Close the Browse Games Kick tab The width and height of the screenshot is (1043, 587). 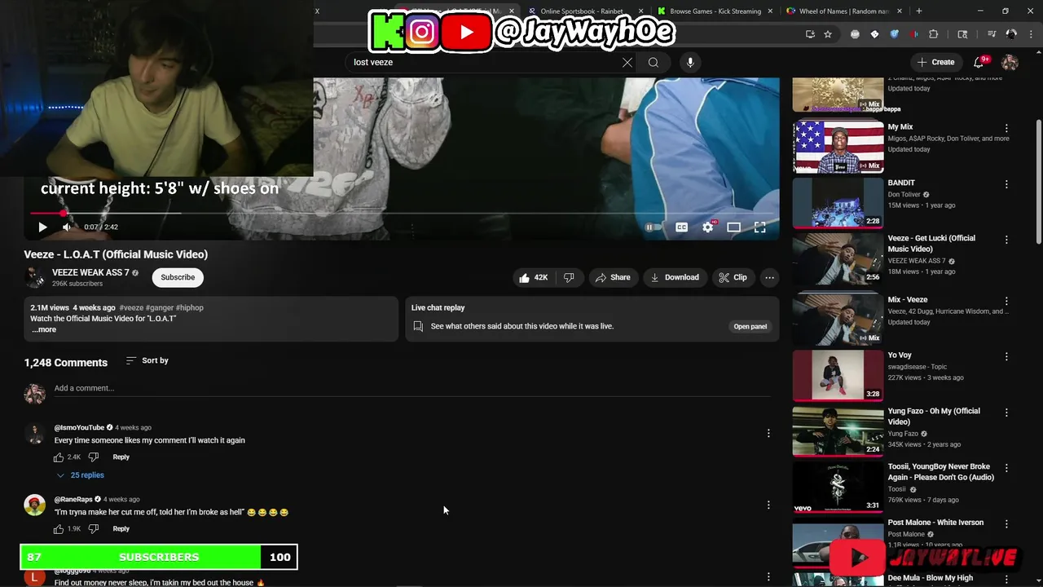click(770, 11)
